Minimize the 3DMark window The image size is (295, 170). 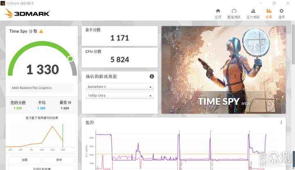(x=261, y=3)
